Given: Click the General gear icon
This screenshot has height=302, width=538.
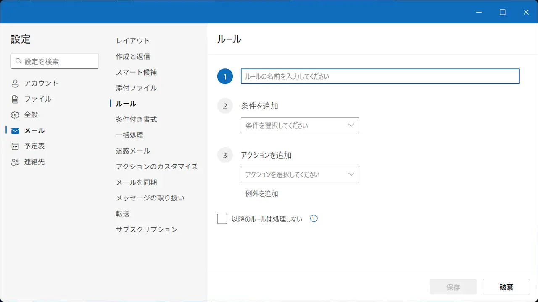Looking at the screenshot, I should tap(15, 115).
